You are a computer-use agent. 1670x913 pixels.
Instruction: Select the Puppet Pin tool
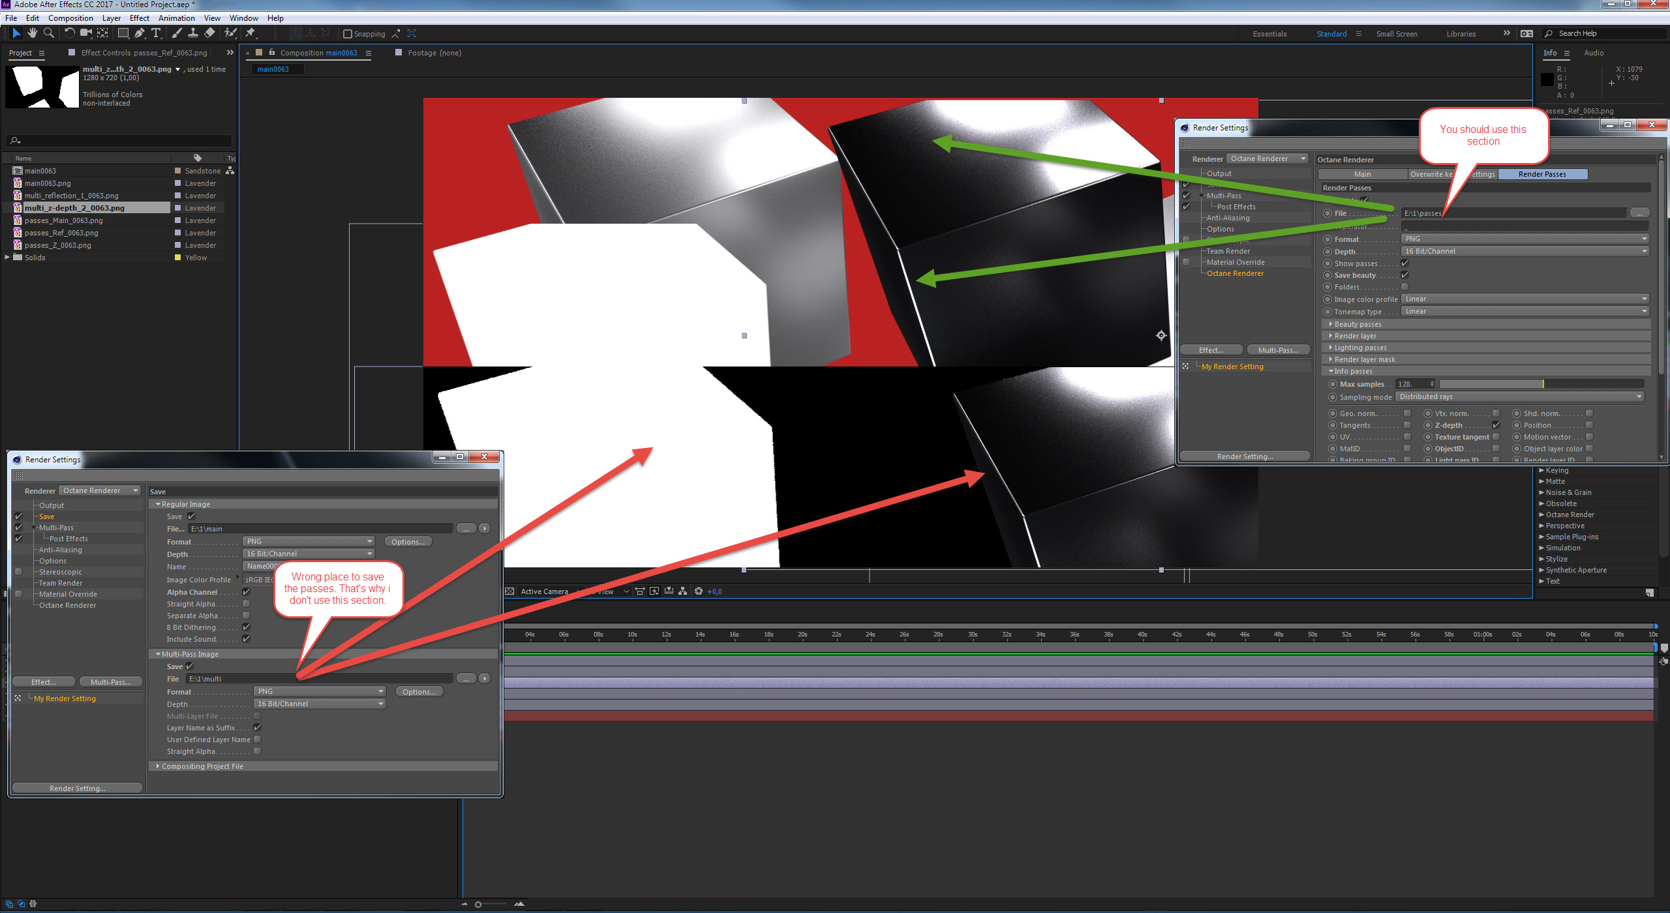tap(250, 33)
